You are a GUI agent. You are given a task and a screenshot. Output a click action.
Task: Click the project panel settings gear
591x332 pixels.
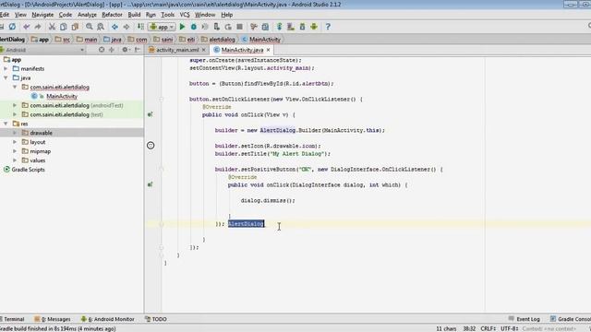coord(126,50)
